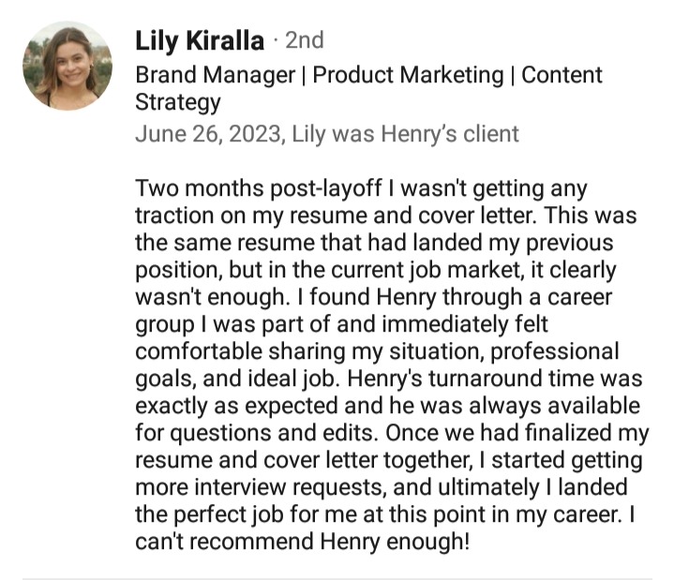The width and height of the screenshot is (674, 580).
Task: Click the divider line below the recommendation
Action: (337, 577)
